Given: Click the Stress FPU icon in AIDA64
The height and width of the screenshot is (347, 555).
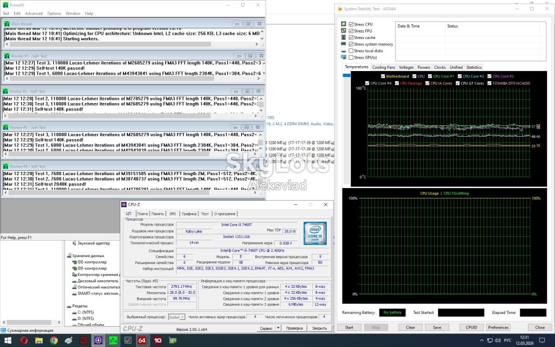Looking at the screenshot, I should point(343,30).
